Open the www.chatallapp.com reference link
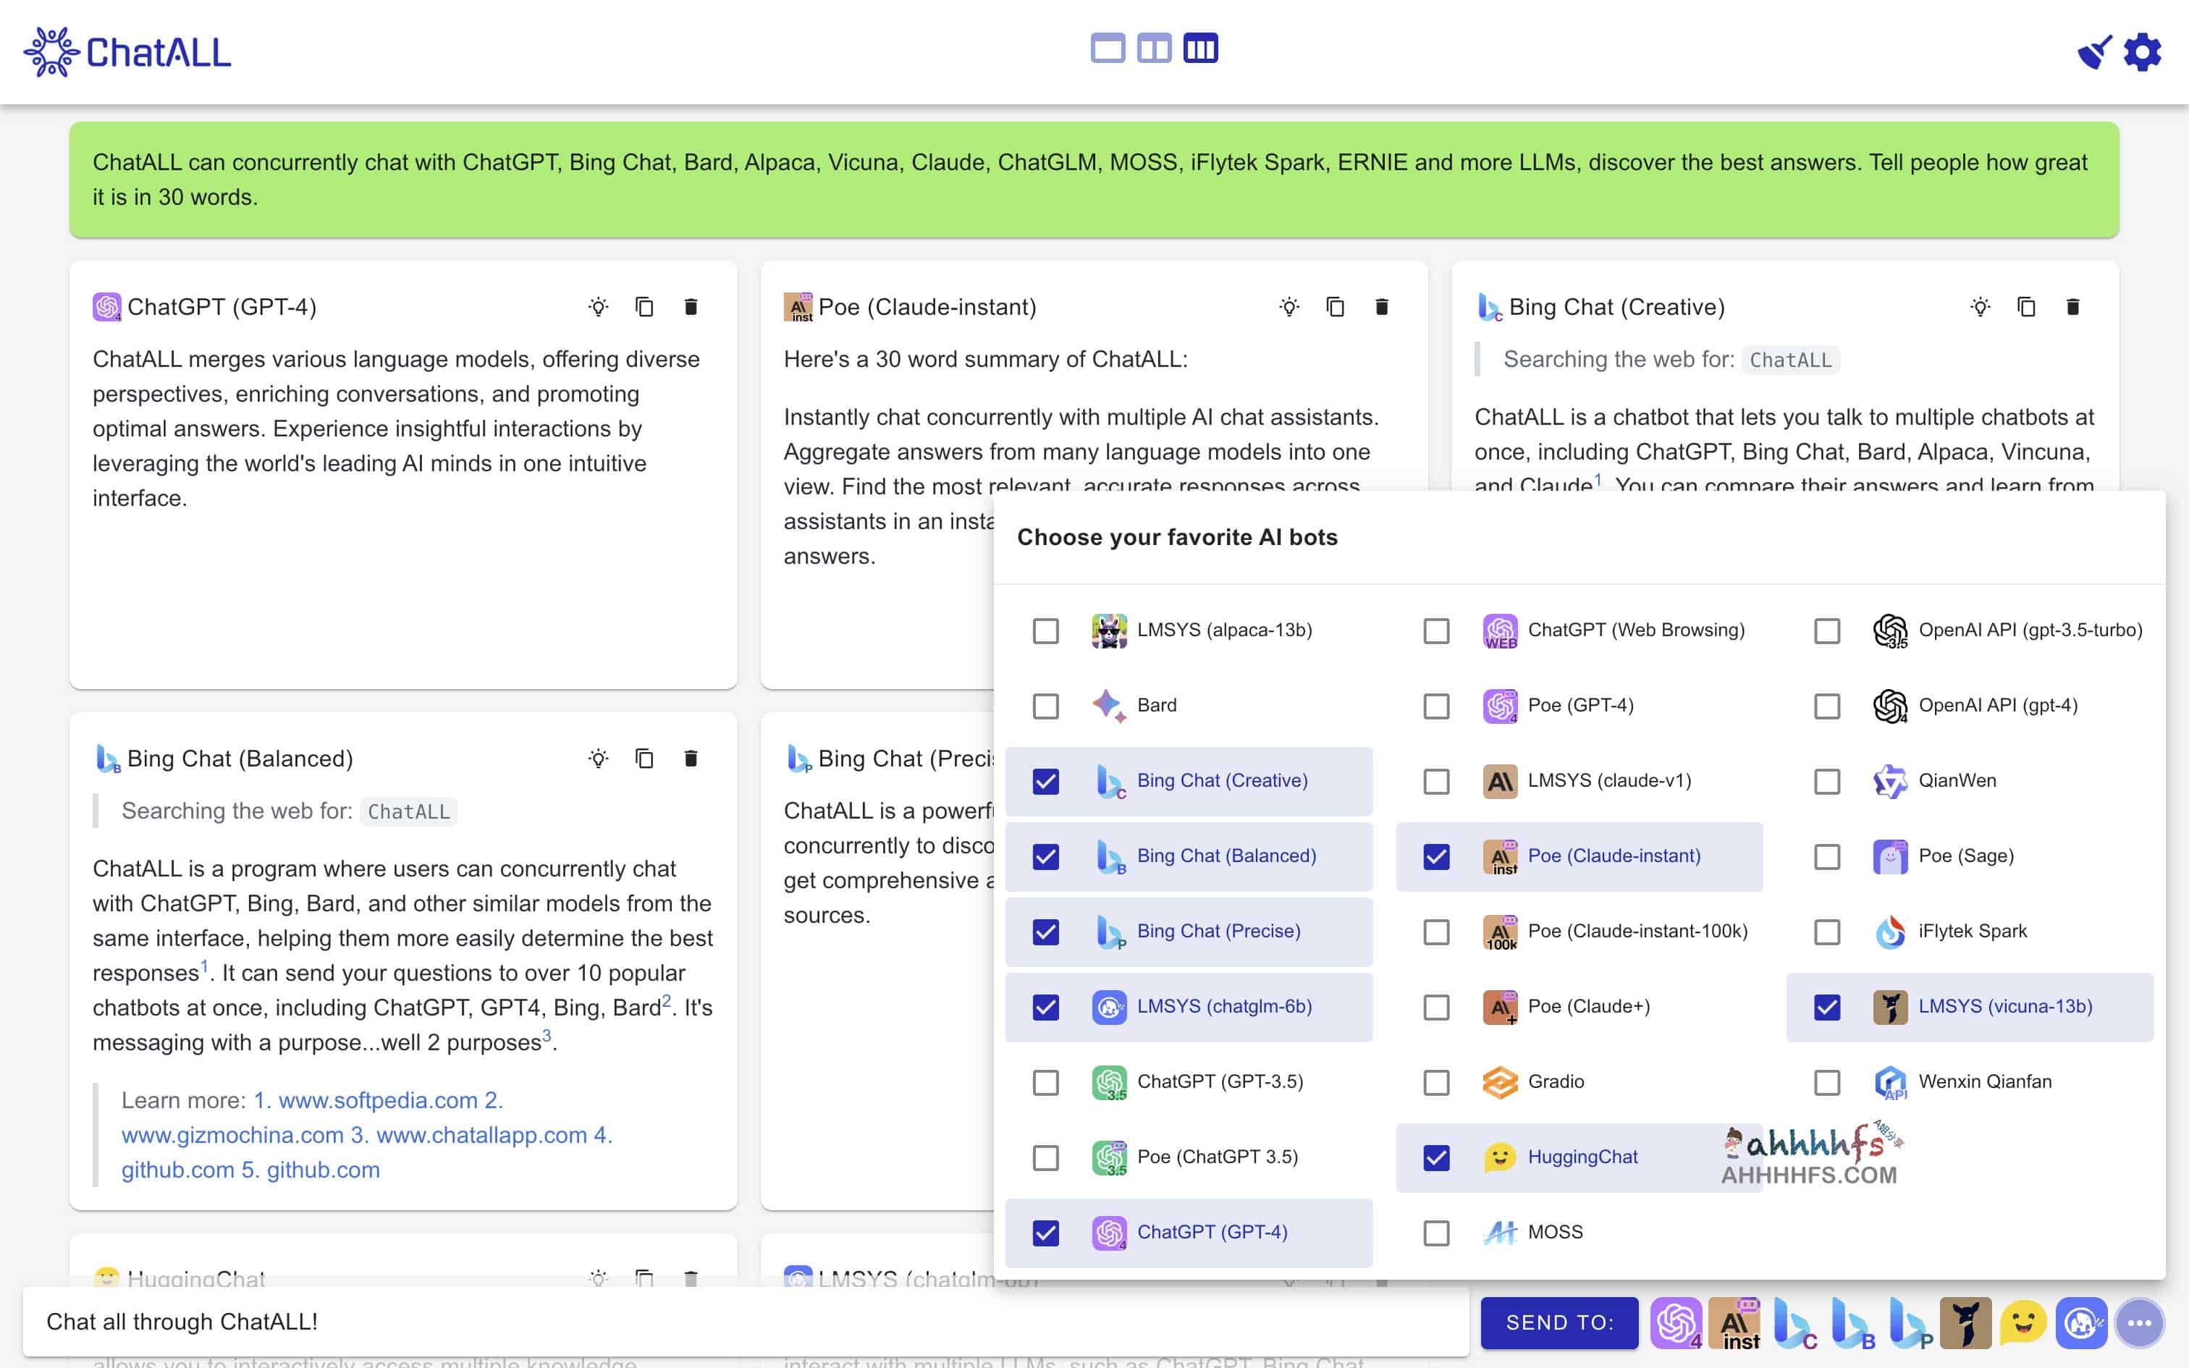Screen dimensions: 2189x1368 (x=481, y=1135)
